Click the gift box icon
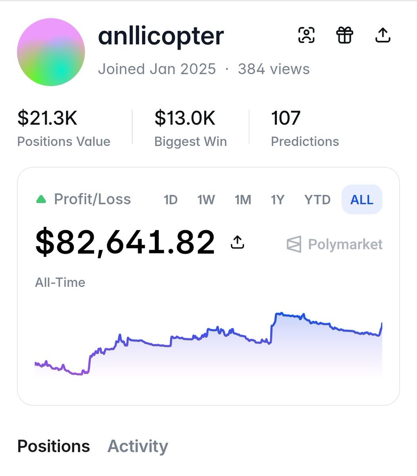Image resolution: width=417 pixels, height=476 pixels. (344, 35)
